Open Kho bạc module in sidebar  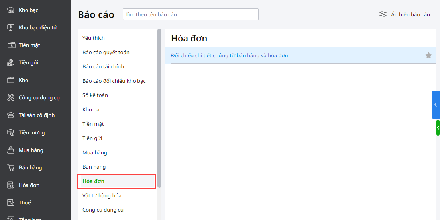[x=28, y=10]
